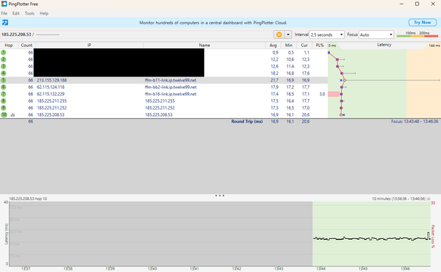This screenshot has height=272, width=441.
Task: Click the PingPlotter Cloud banner icon
Action: pos(5,23)
